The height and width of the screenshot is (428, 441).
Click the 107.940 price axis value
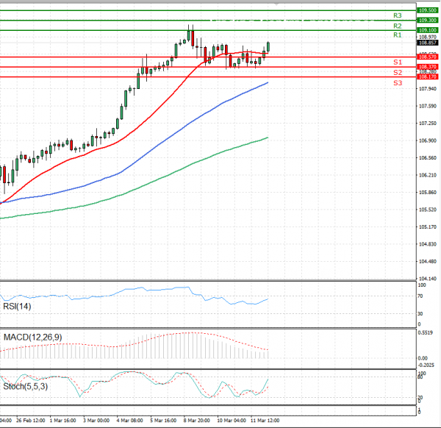pos(428,89)
